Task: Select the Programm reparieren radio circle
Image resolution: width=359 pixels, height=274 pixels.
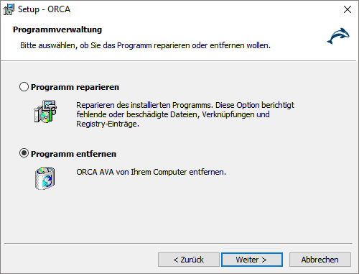Action: (24, 87)
